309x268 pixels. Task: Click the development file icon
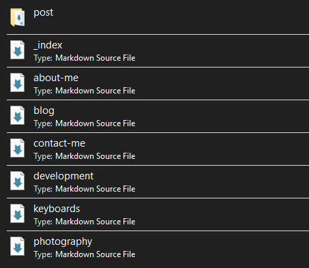[18, 181]
